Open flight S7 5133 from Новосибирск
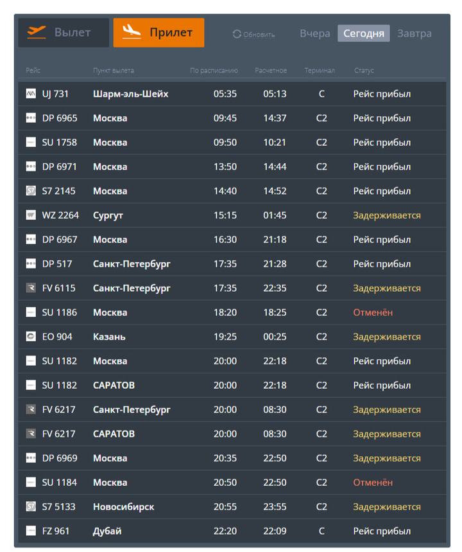Screen dimensions: 462x552 pos(59,507)
